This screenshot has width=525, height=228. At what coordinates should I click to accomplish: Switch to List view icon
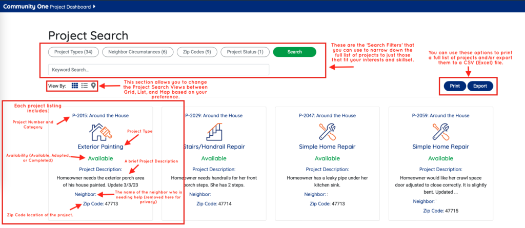85,86
